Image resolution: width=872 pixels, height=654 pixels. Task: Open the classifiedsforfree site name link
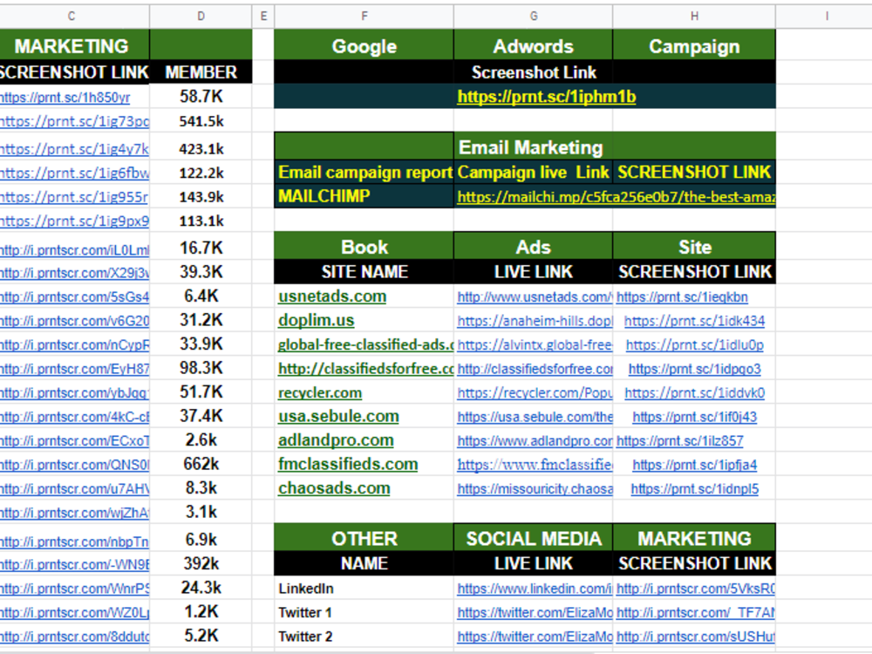tap(366, 369)
